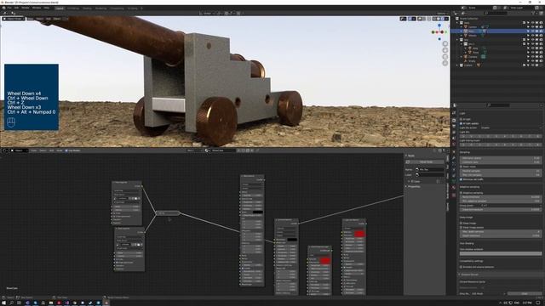Open the Object Mode dropdown
The height and width of the screenshot is (306, 545).
point(14,19)
